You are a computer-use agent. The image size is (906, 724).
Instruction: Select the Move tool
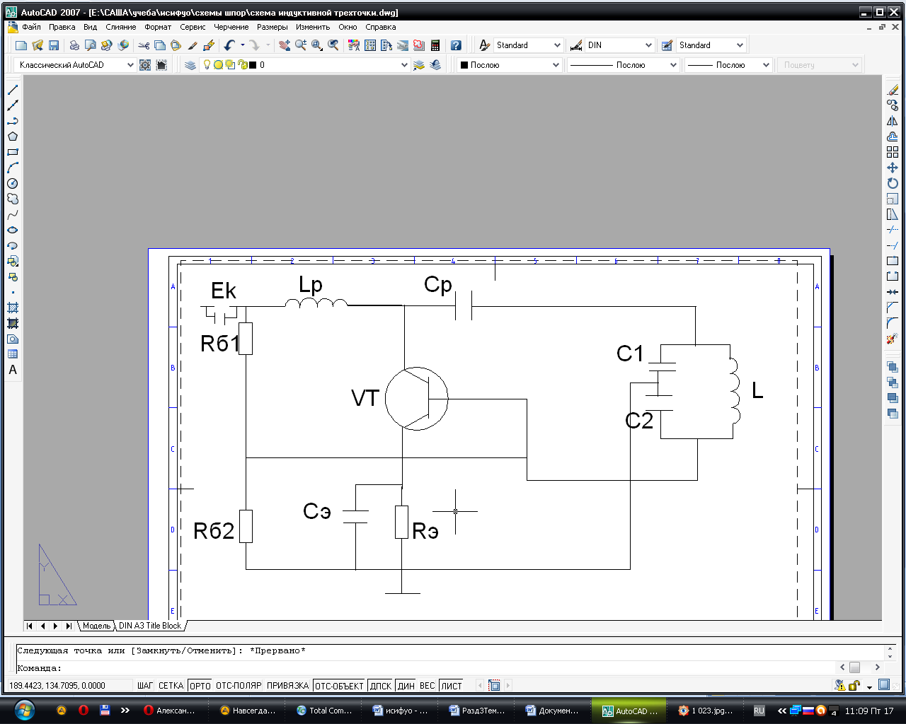(893, 168)
